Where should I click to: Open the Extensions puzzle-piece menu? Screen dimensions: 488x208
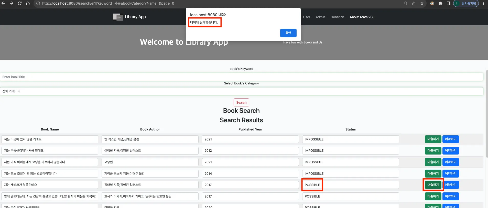[x=440, y=3]
